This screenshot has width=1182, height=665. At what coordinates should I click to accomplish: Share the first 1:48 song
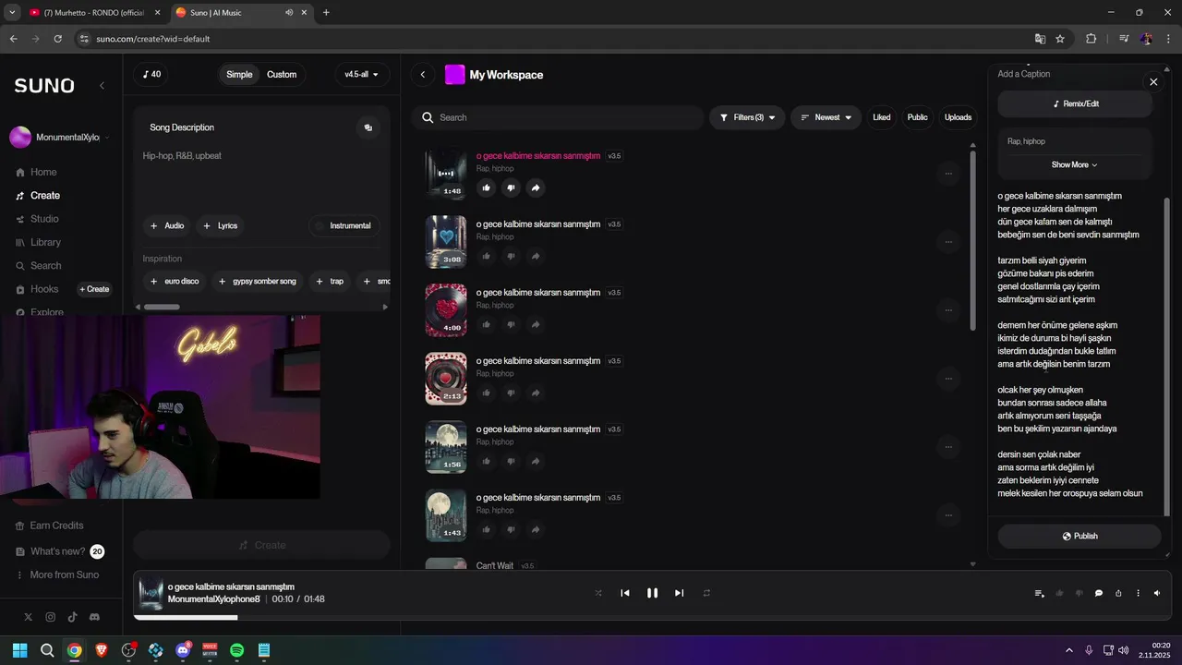(x=536, y=187)
